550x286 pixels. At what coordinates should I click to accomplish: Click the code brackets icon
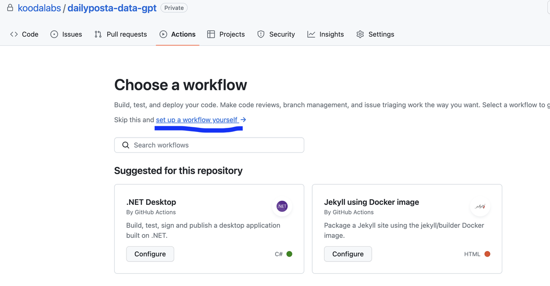[14, 34]
